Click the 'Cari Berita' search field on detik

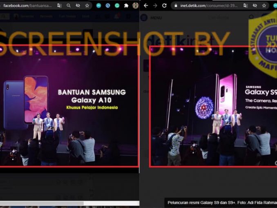[219, 18]
